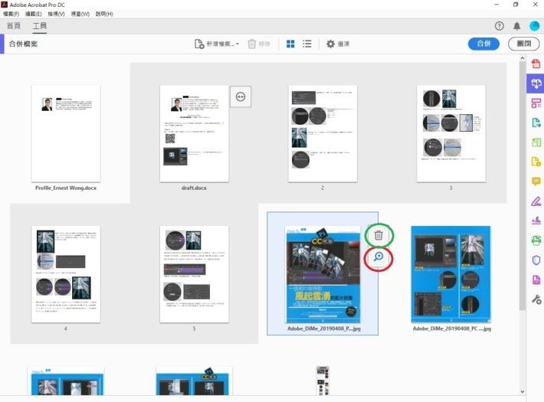
Task: Open the Export PDF tool in sidebar
Action: (x=536, y=123)
